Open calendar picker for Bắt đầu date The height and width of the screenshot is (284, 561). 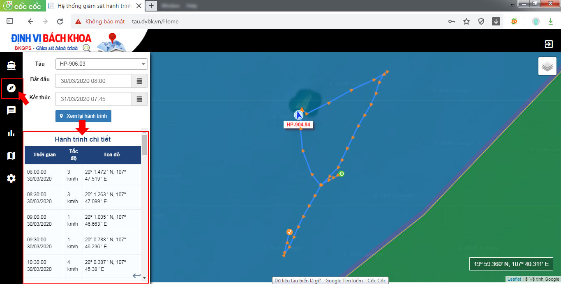139,81
